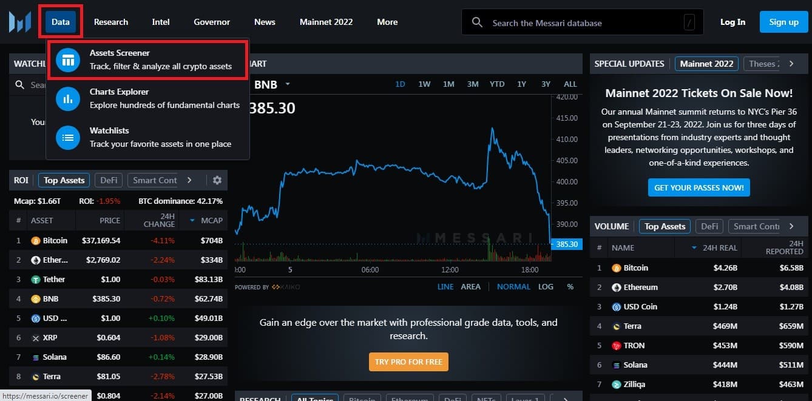812x401 pixels.
Task: Click the Watchlists list icon in the Data menu
Action: (x=68, y=137)
